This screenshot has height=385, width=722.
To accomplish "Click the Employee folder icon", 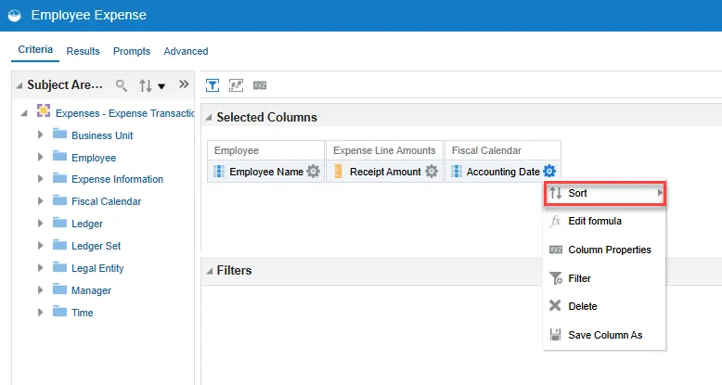I will (59, 156).
